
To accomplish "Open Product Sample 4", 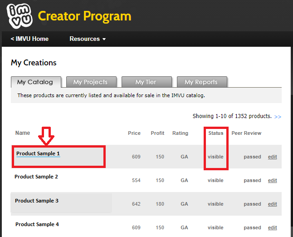I will 37,224.
